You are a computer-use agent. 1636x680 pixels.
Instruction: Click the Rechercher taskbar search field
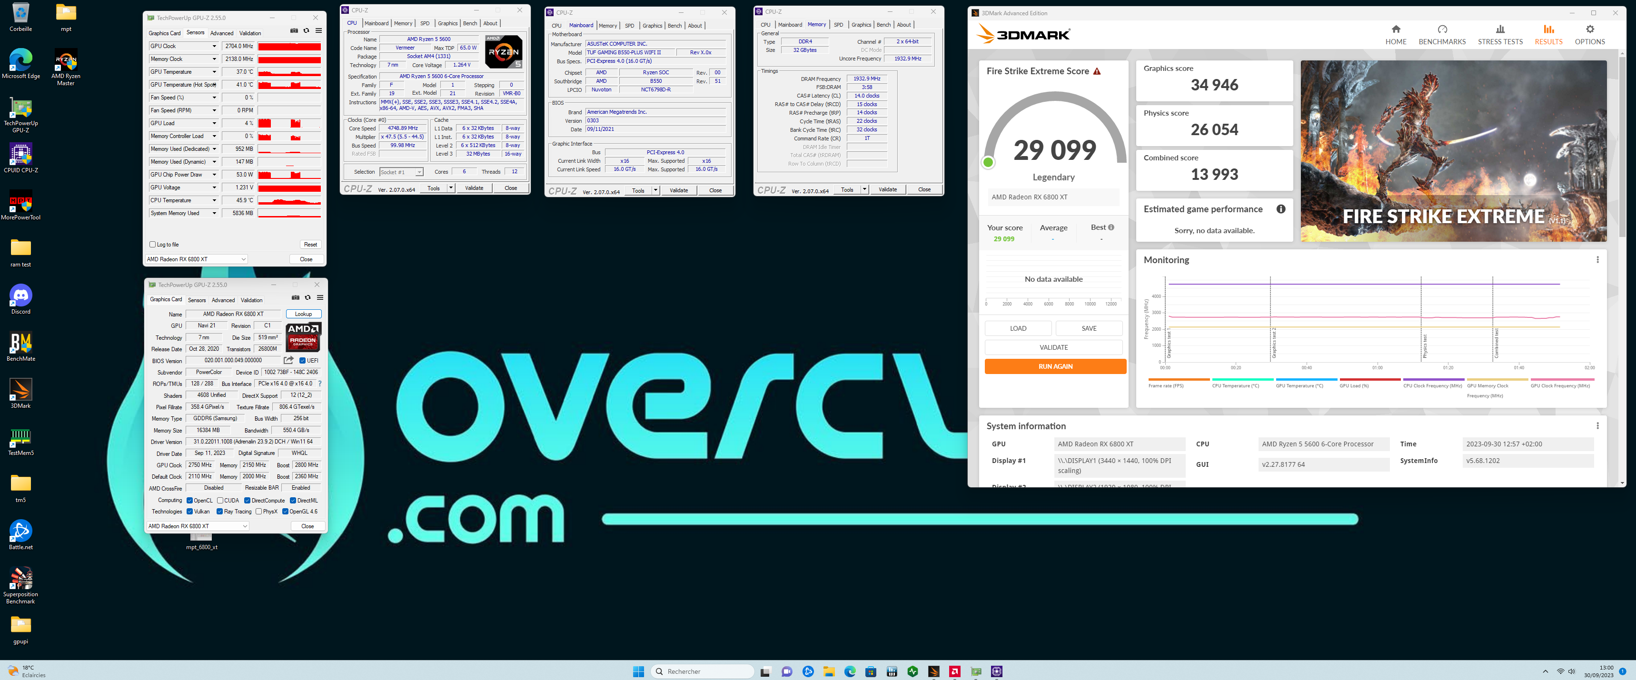point(702,671)
